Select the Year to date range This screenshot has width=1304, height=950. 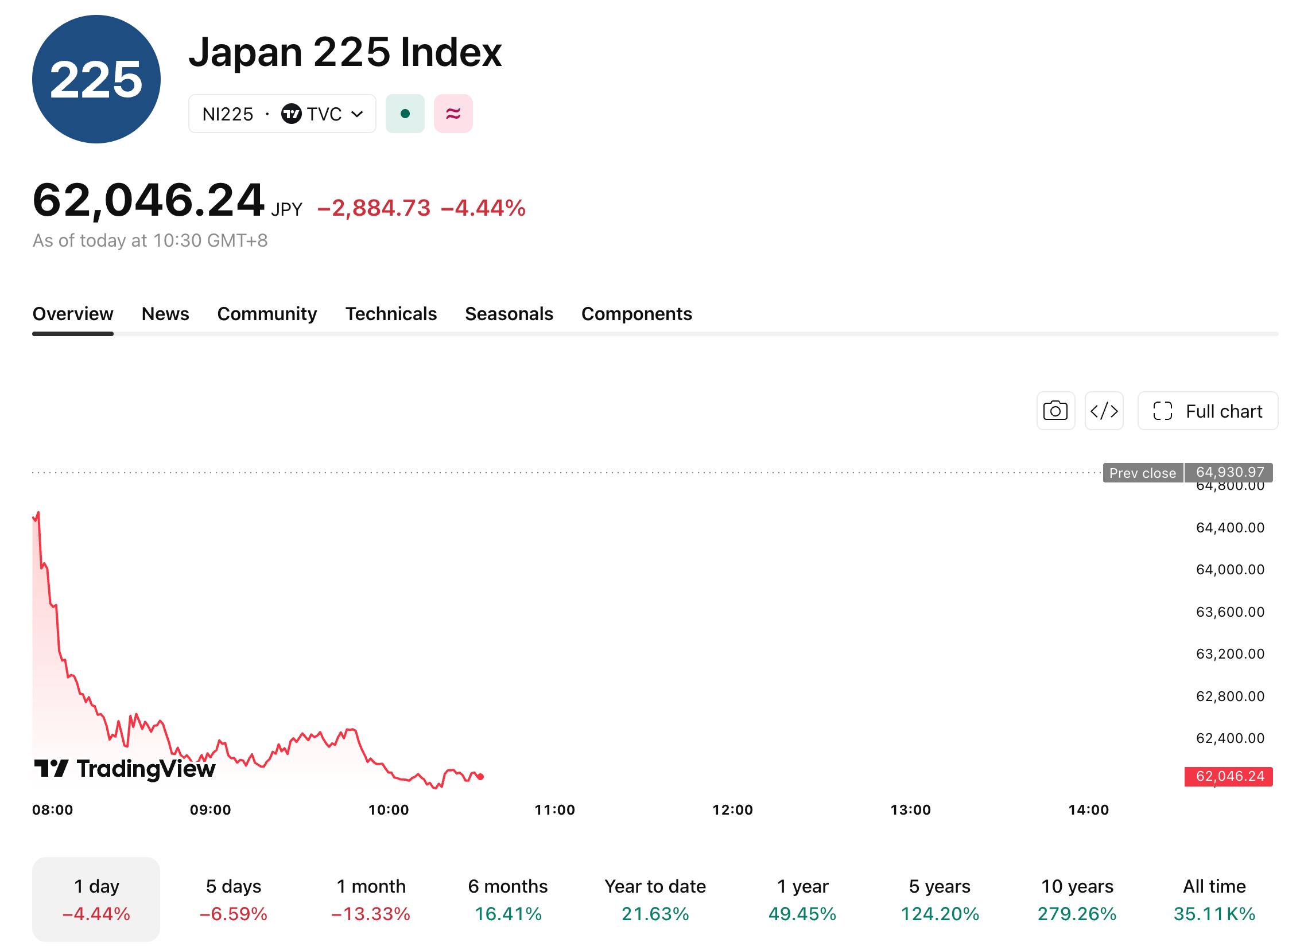pyautogui.click(x=655, y=900)
